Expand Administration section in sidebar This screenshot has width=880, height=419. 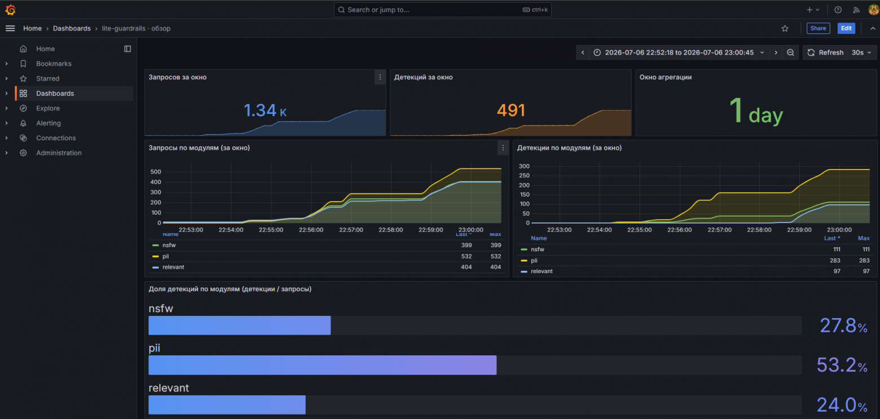coord(6,153)
